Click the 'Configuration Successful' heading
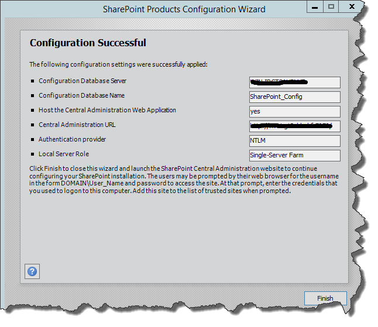The image size is (378, 327). click(88, 43)
